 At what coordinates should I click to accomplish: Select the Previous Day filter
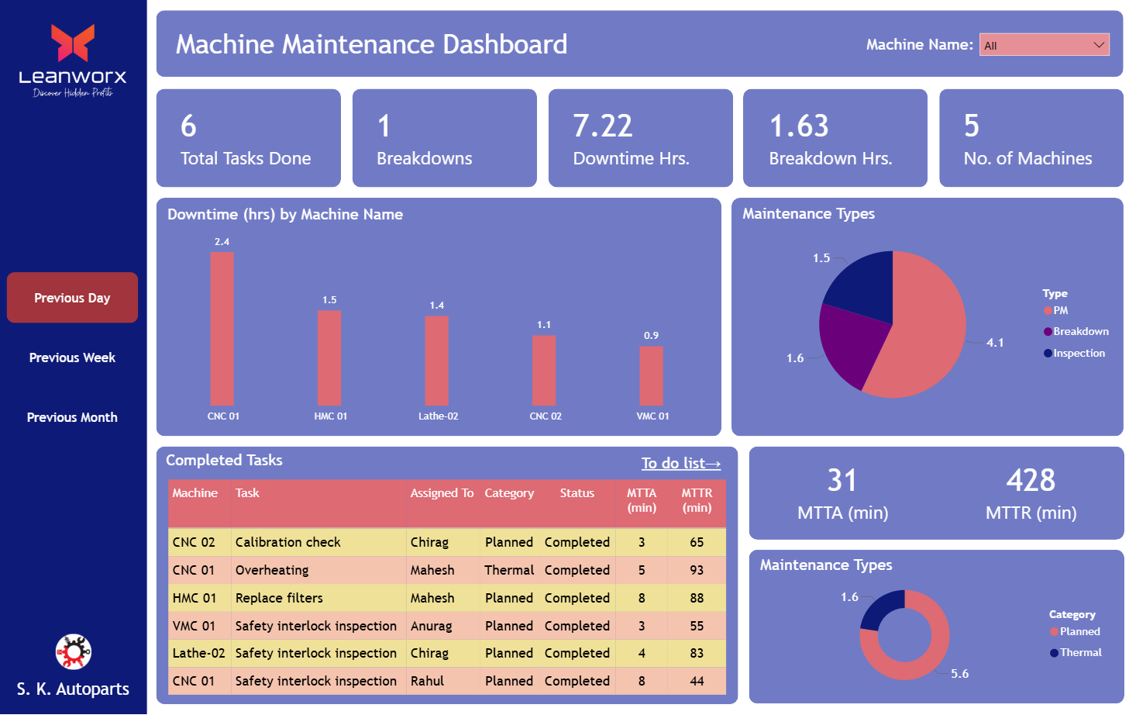(72, 298)
